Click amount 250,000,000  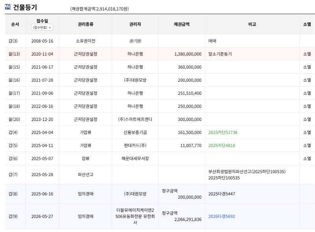[190, 106]
